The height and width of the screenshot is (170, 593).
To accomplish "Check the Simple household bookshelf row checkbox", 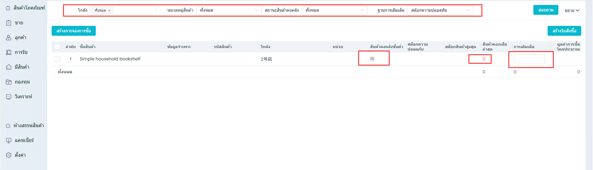I will [57, 59].
